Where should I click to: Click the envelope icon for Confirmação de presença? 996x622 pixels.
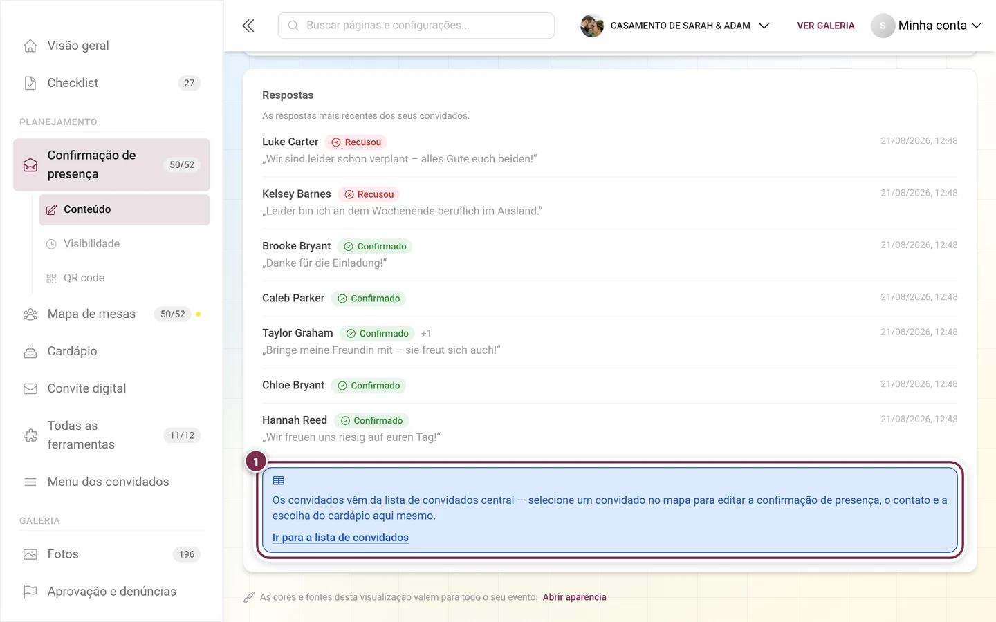pyautogui.click(x=30, y=165)
